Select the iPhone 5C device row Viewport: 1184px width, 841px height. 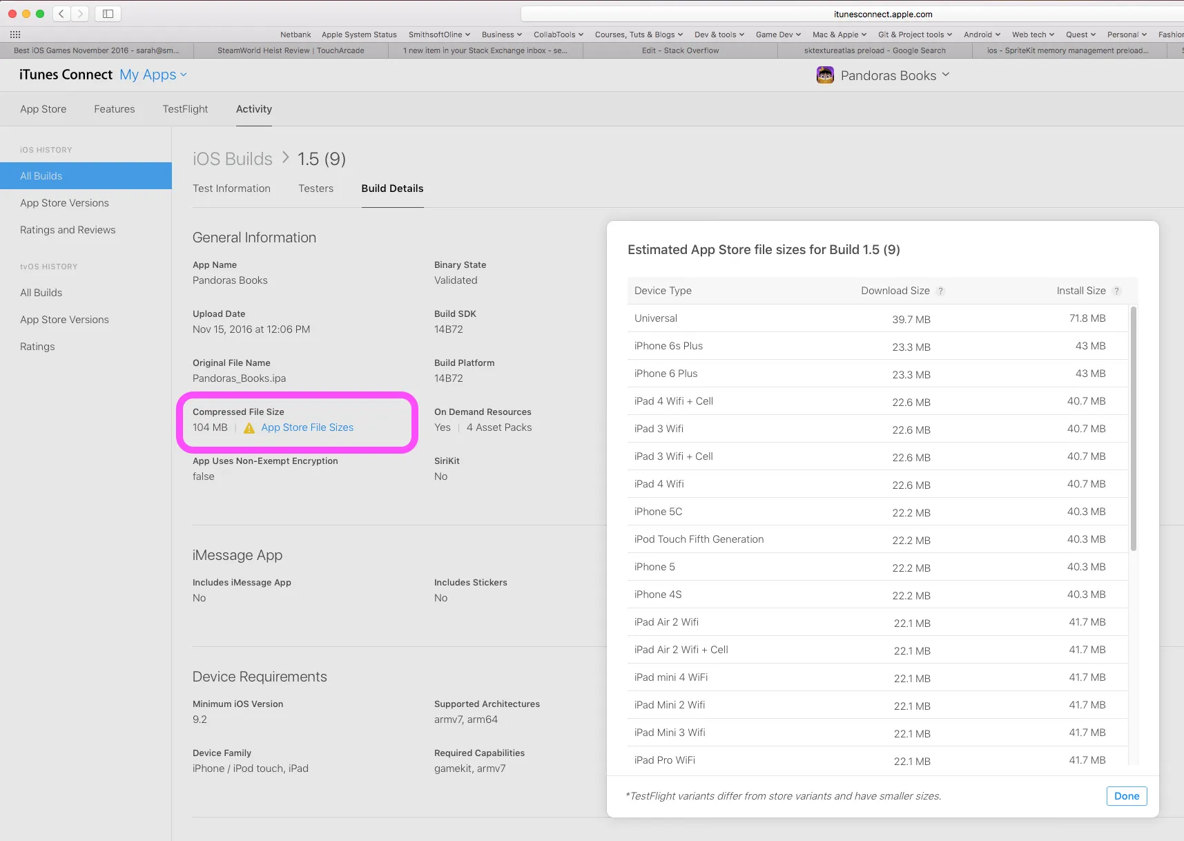(x=877, y=512)
